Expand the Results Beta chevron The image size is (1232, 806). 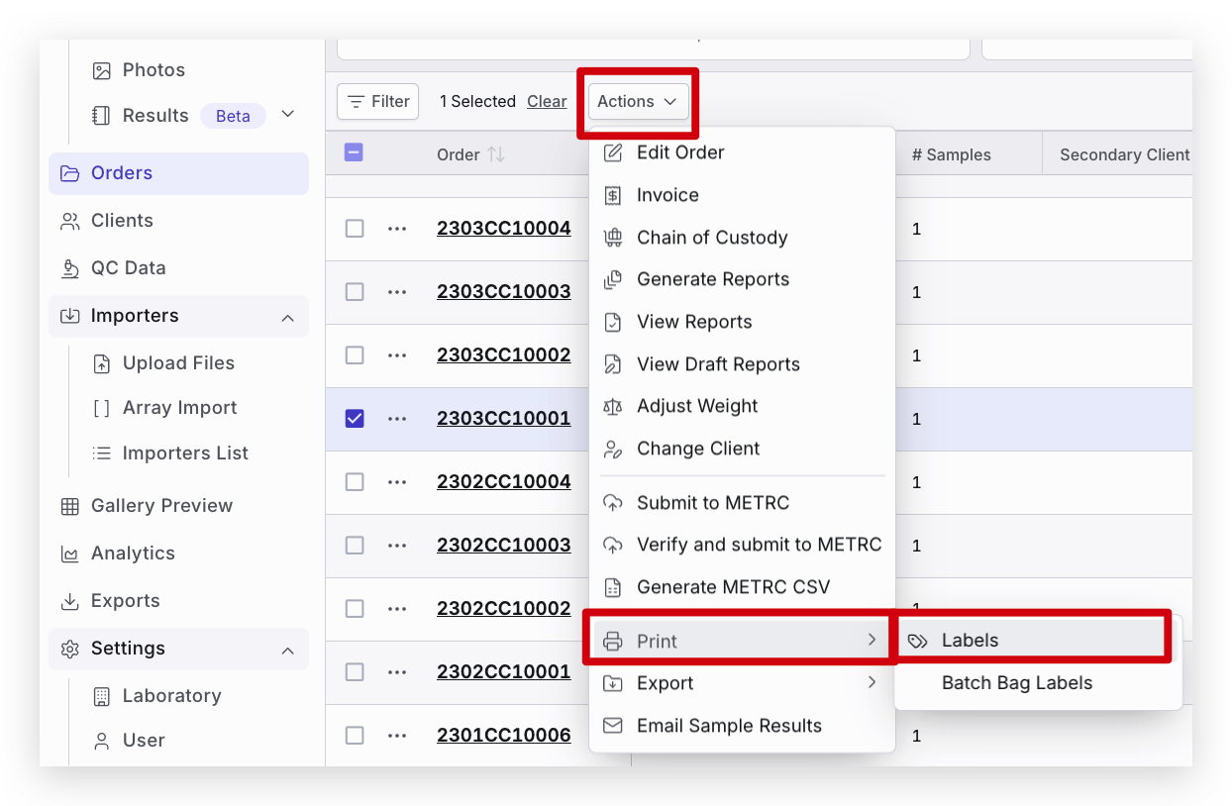coord(287,115)
